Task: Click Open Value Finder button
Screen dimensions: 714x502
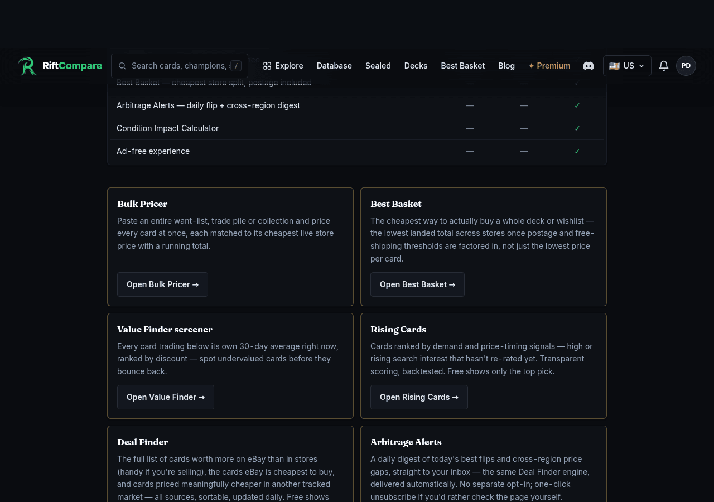Action: [x=166, y=397]
